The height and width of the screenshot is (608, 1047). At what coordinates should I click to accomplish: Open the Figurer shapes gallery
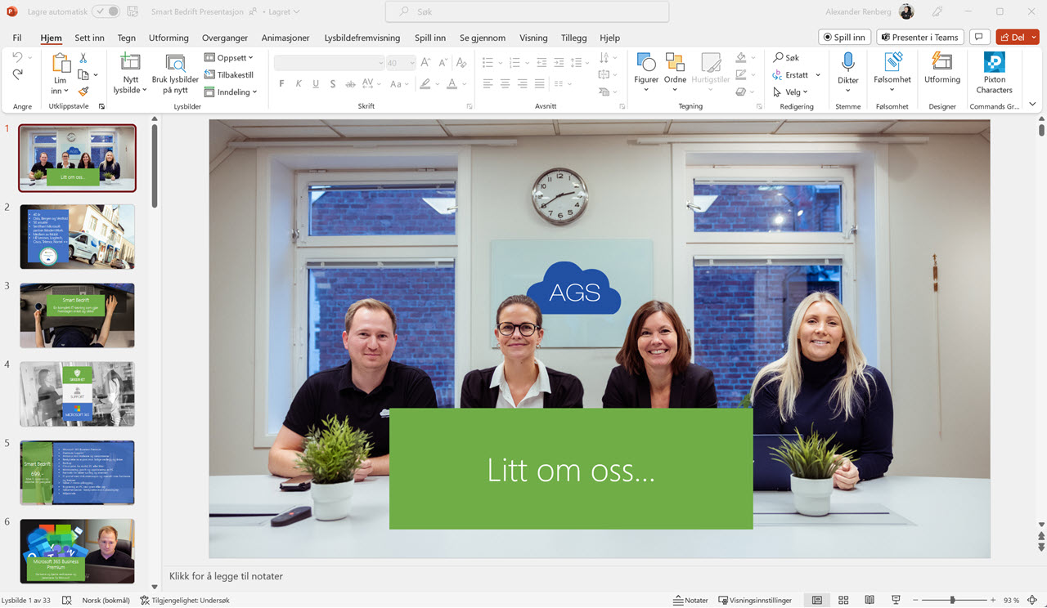[646, 64]
